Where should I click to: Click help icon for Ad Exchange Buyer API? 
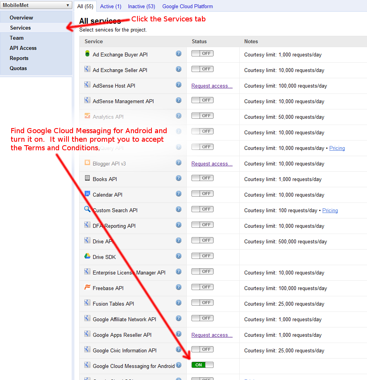coord(179,54)
